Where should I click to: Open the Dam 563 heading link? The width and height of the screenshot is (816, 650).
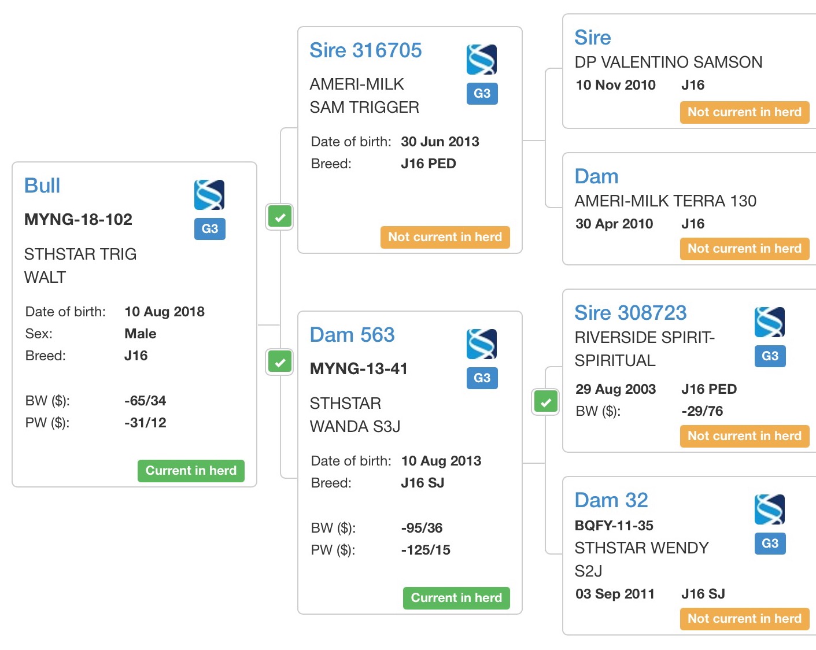coord(352,335)
